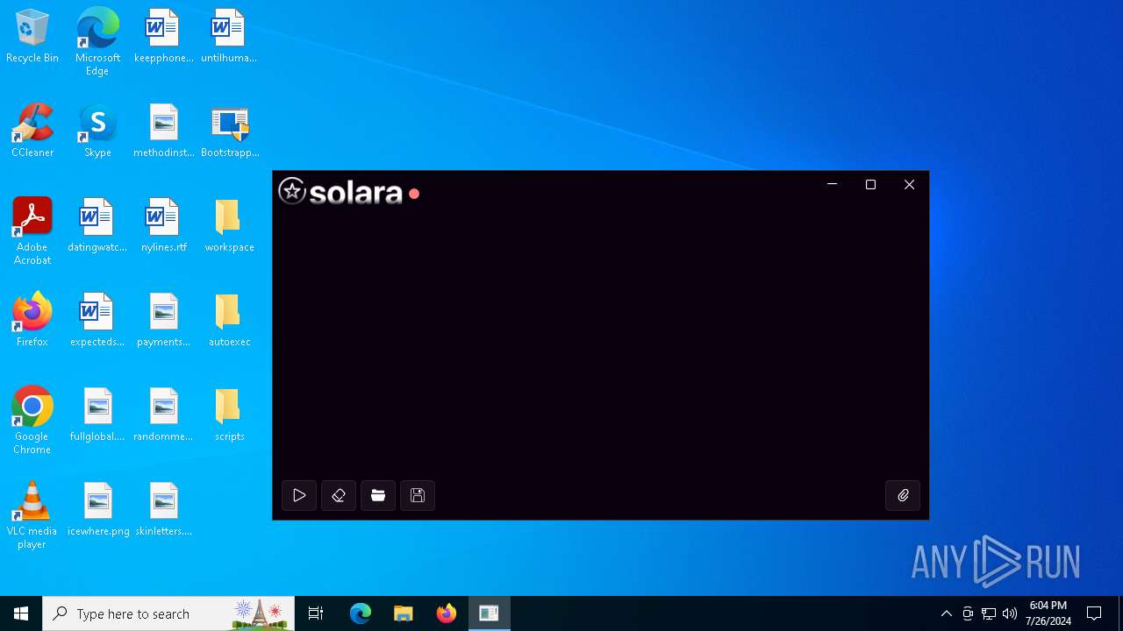Select the untilhuma Word document on desktop
The image size is (1123, 631).
point(229,37)
